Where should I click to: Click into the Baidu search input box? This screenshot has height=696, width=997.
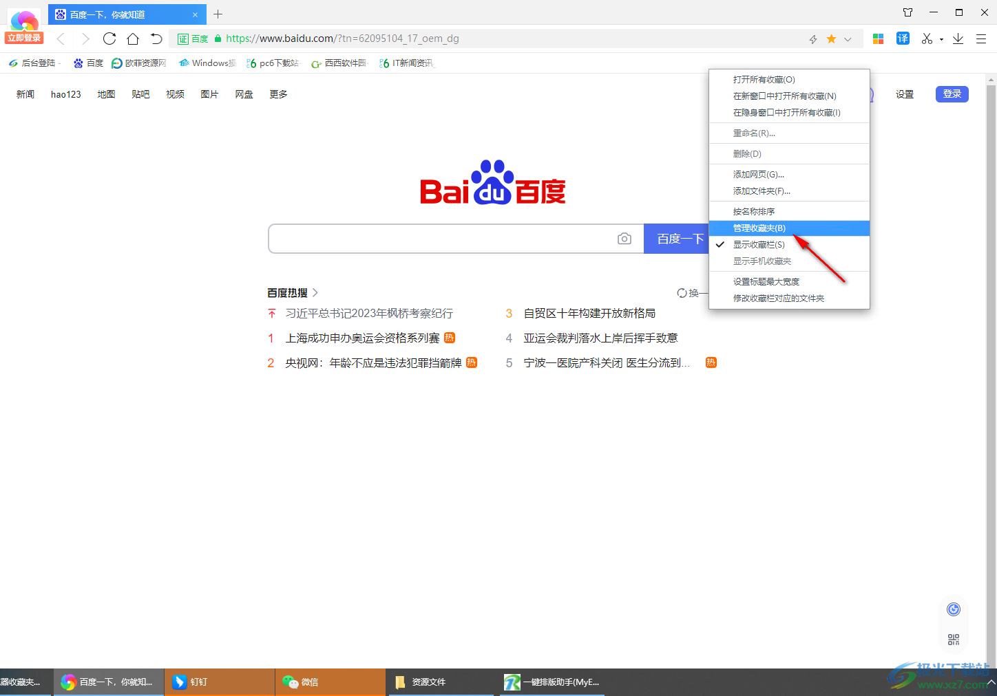[x=439, y=239]
